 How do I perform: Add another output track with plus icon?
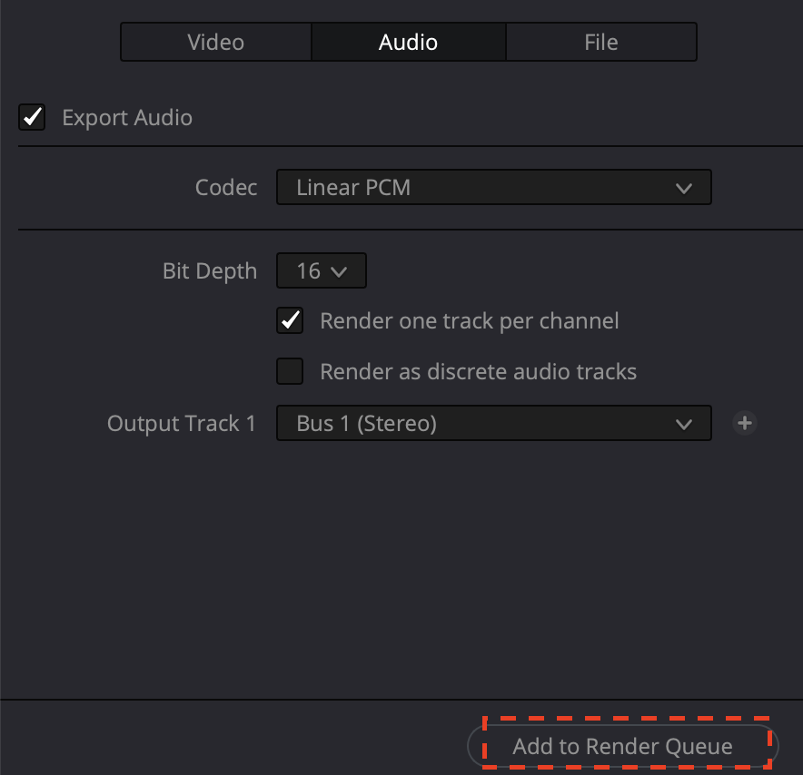745,423
